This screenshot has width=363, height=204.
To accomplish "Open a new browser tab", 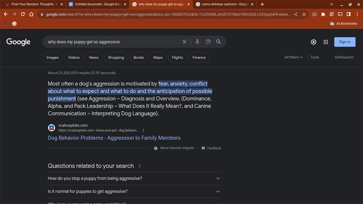I will pyautogui.click(x=262, y=4).
